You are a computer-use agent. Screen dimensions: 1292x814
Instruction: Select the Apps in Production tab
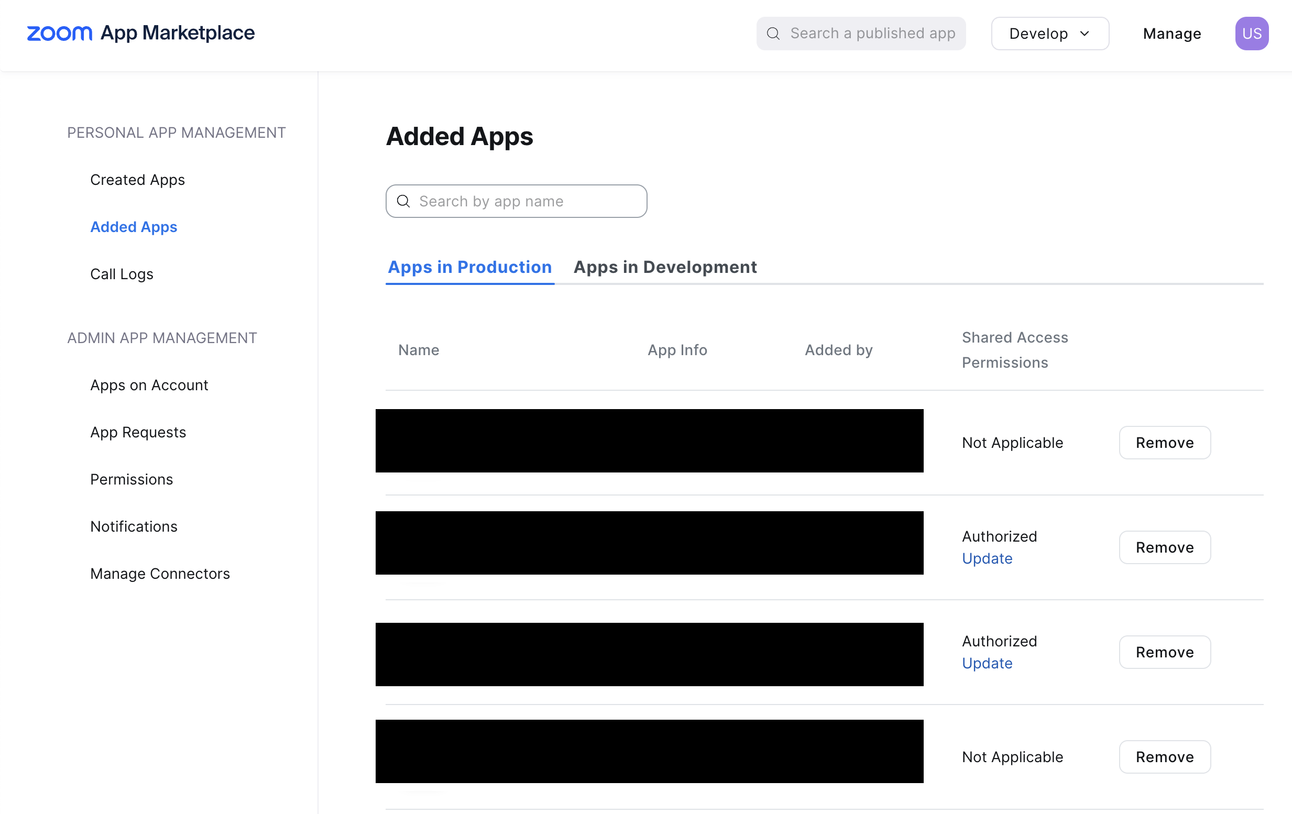pos(469,267)
